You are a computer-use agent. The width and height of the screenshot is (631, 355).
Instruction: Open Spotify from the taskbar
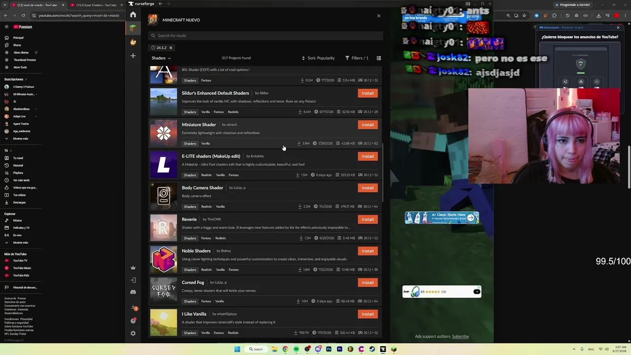(x=296, y=349)
